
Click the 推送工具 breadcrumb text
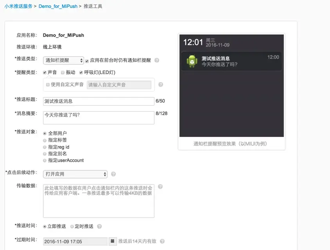(x=93, y=6)
